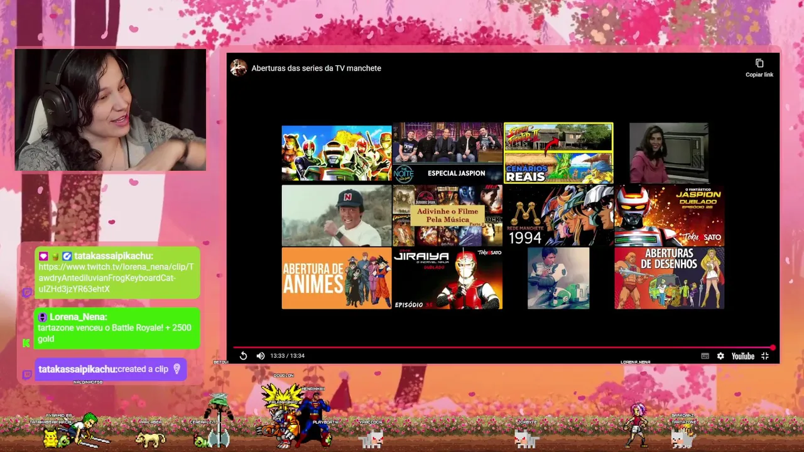Viewport: 804px width, 452px height.
Task: Open the thumbnail of the man in a red cap
Action: click(337, 215)
